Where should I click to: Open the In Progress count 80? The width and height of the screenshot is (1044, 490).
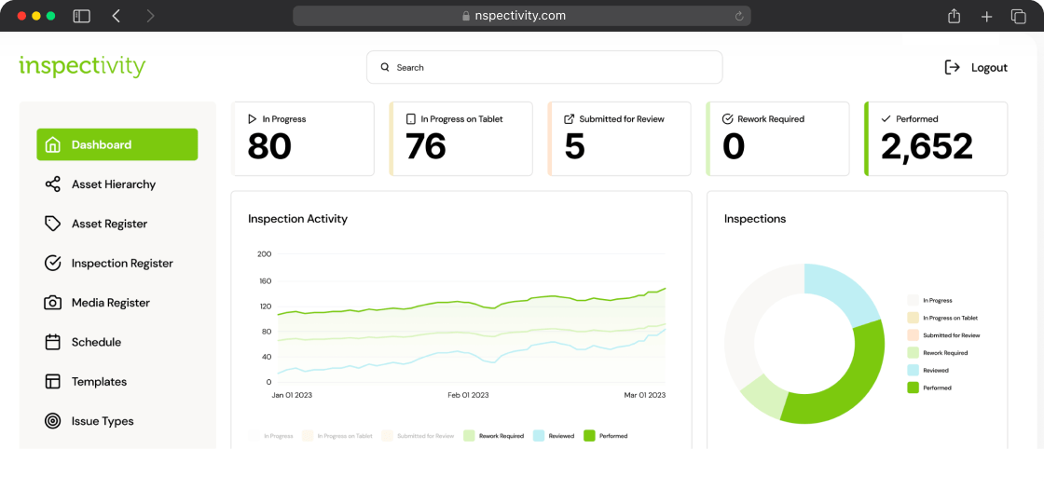click(269, 146)
